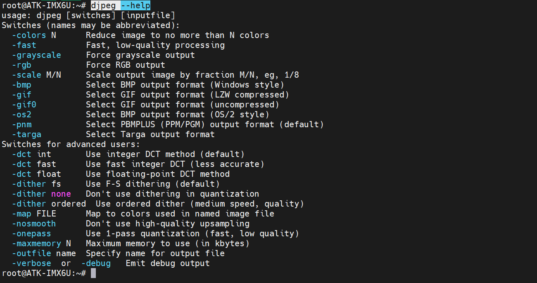Click the -scale switch text

click(x=26, y=75)
